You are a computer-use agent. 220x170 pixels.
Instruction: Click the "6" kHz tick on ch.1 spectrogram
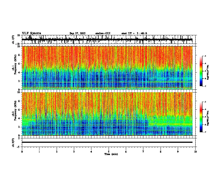[19, 64]
